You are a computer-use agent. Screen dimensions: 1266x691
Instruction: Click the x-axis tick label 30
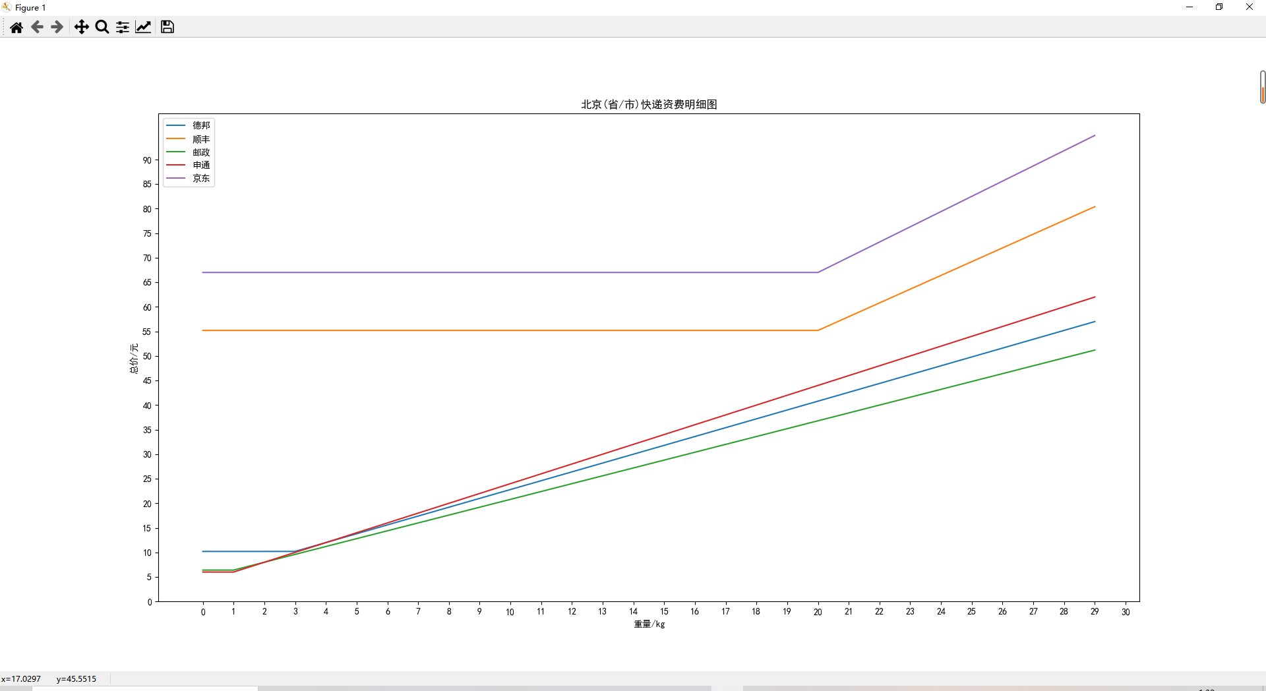(x=1126, y=612)
